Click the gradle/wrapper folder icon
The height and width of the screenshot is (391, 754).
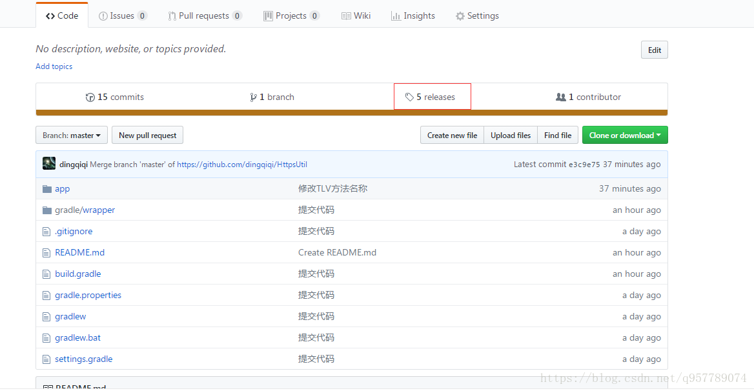click(x=46, y=210)
